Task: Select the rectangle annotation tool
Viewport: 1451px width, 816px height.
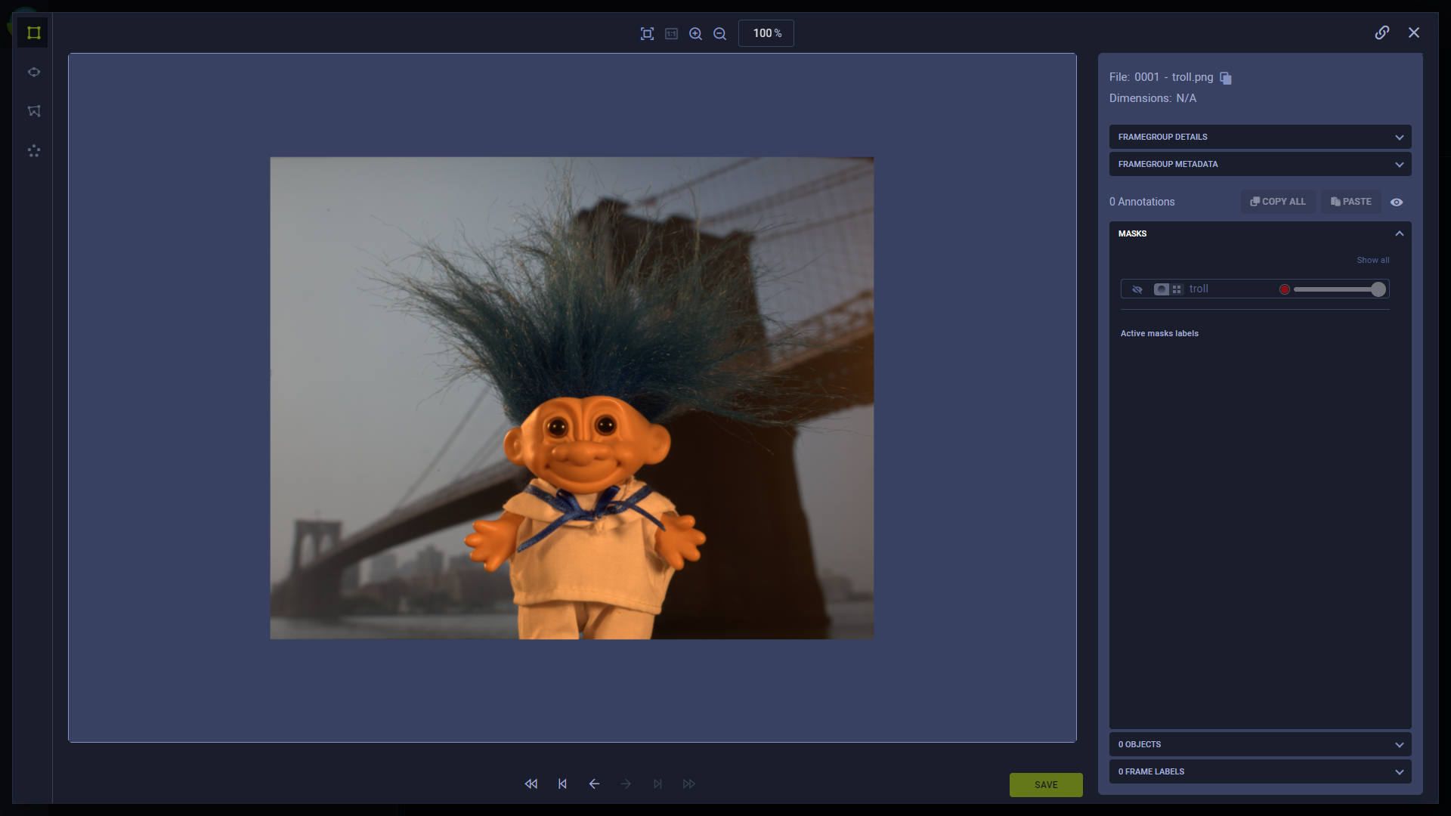Action: (33, 32)
